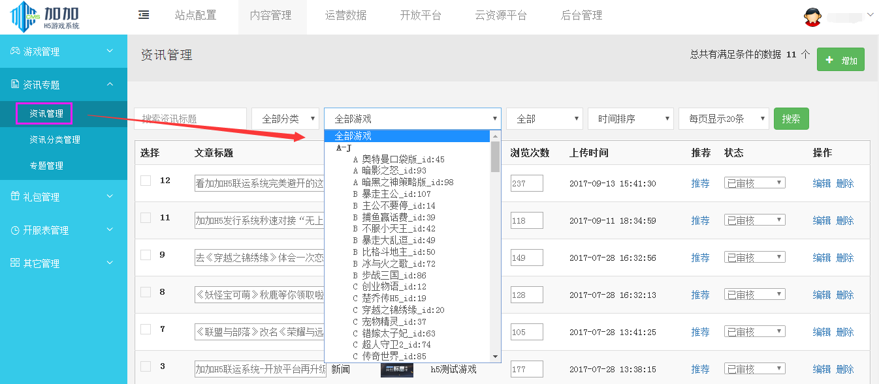Open the 云资源平台 menu
The image size is (879, 384).
coord(500,15)
